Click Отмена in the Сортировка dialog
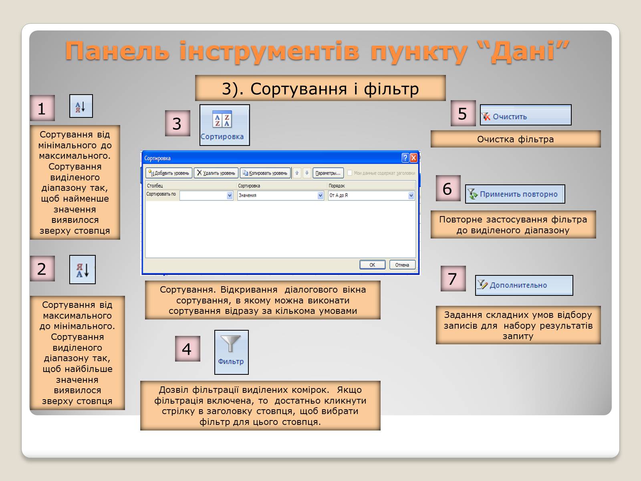 click(402, 265)
